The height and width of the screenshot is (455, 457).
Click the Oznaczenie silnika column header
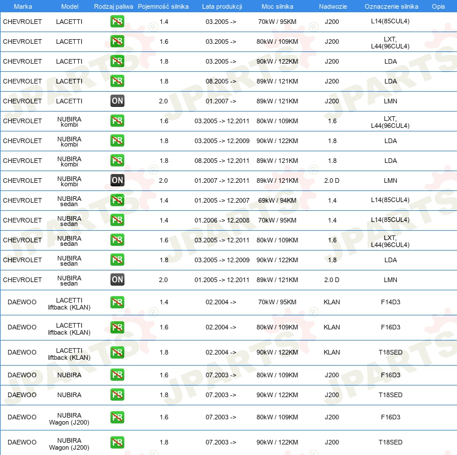[x=391, y=6]
